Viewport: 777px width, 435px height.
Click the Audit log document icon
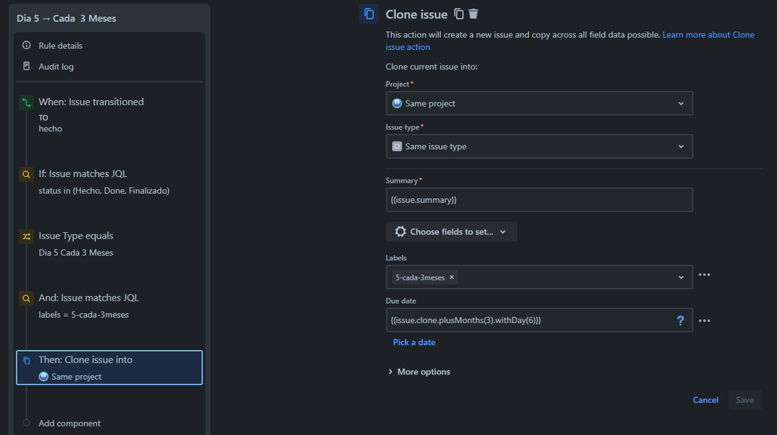coord(26,66)
